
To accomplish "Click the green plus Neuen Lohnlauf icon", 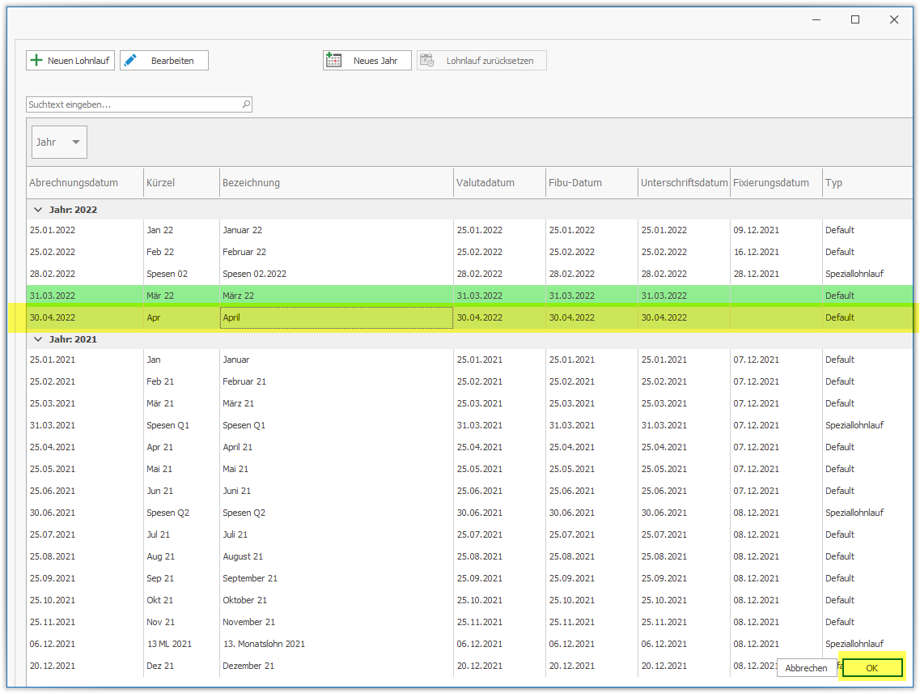I will click(x=36, y=61).
